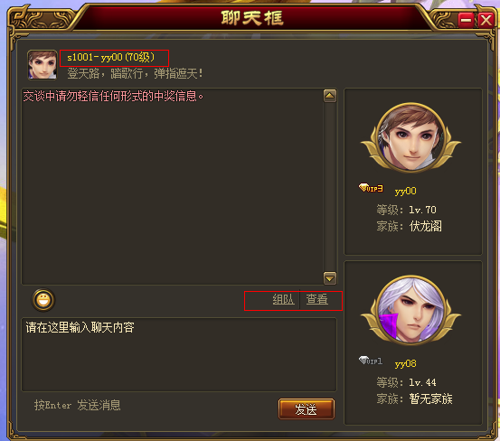Minimize the chat window with red minus
Viewport: 500px width, 441px height.
pos(466,21)
